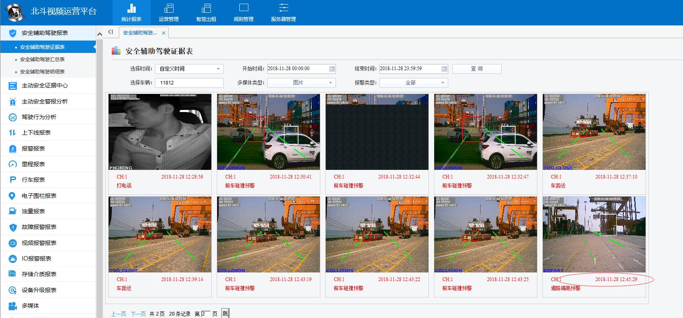Open the 报警类型 dropdown

(x=414, y=83)
